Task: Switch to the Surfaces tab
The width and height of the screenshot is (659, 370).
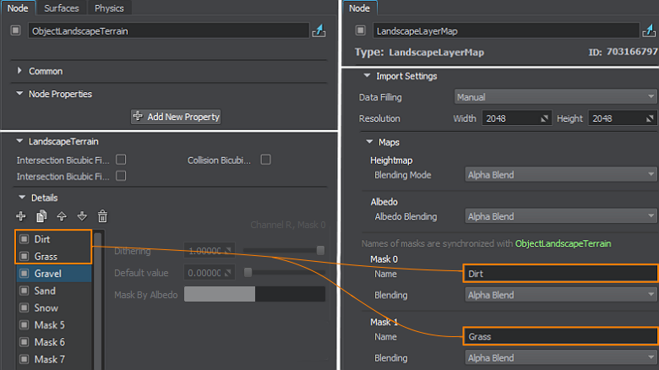Action: click(x=62, y=8)
